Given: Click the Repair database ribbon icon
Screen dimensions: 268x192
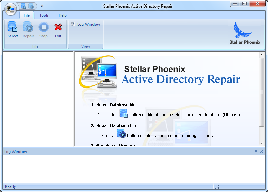Looking at the screenshot, I should tap(28, 27).
